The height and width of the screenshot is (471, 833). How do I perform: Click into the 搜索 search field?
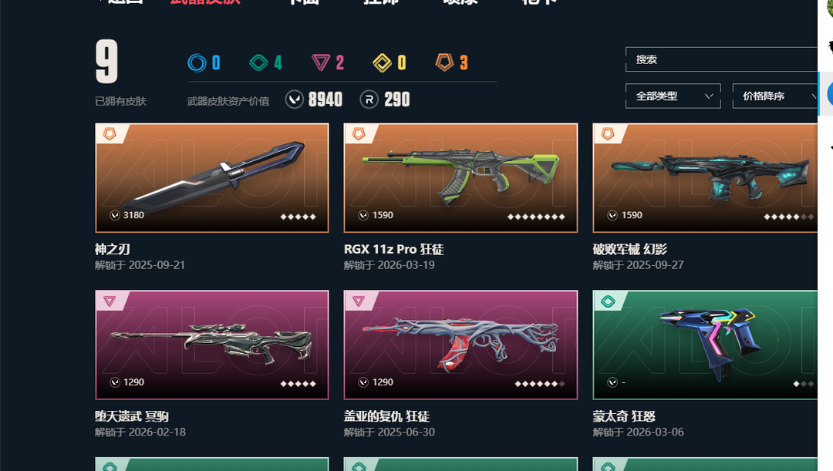tap(721, 59)
